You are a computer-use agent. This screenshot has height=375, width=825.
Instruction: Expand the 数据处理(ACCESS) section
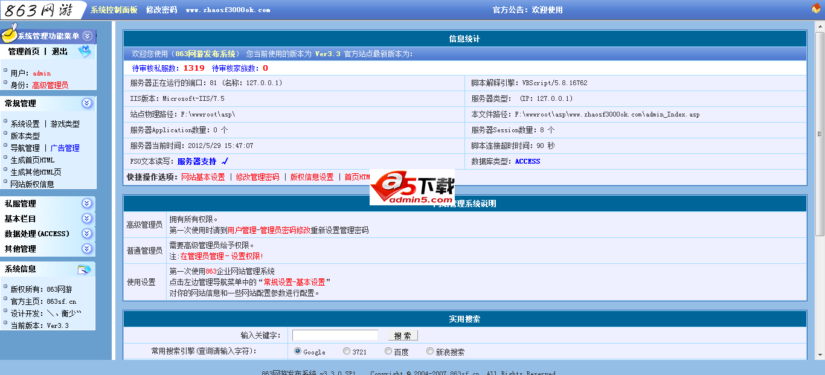coord(87,234)
